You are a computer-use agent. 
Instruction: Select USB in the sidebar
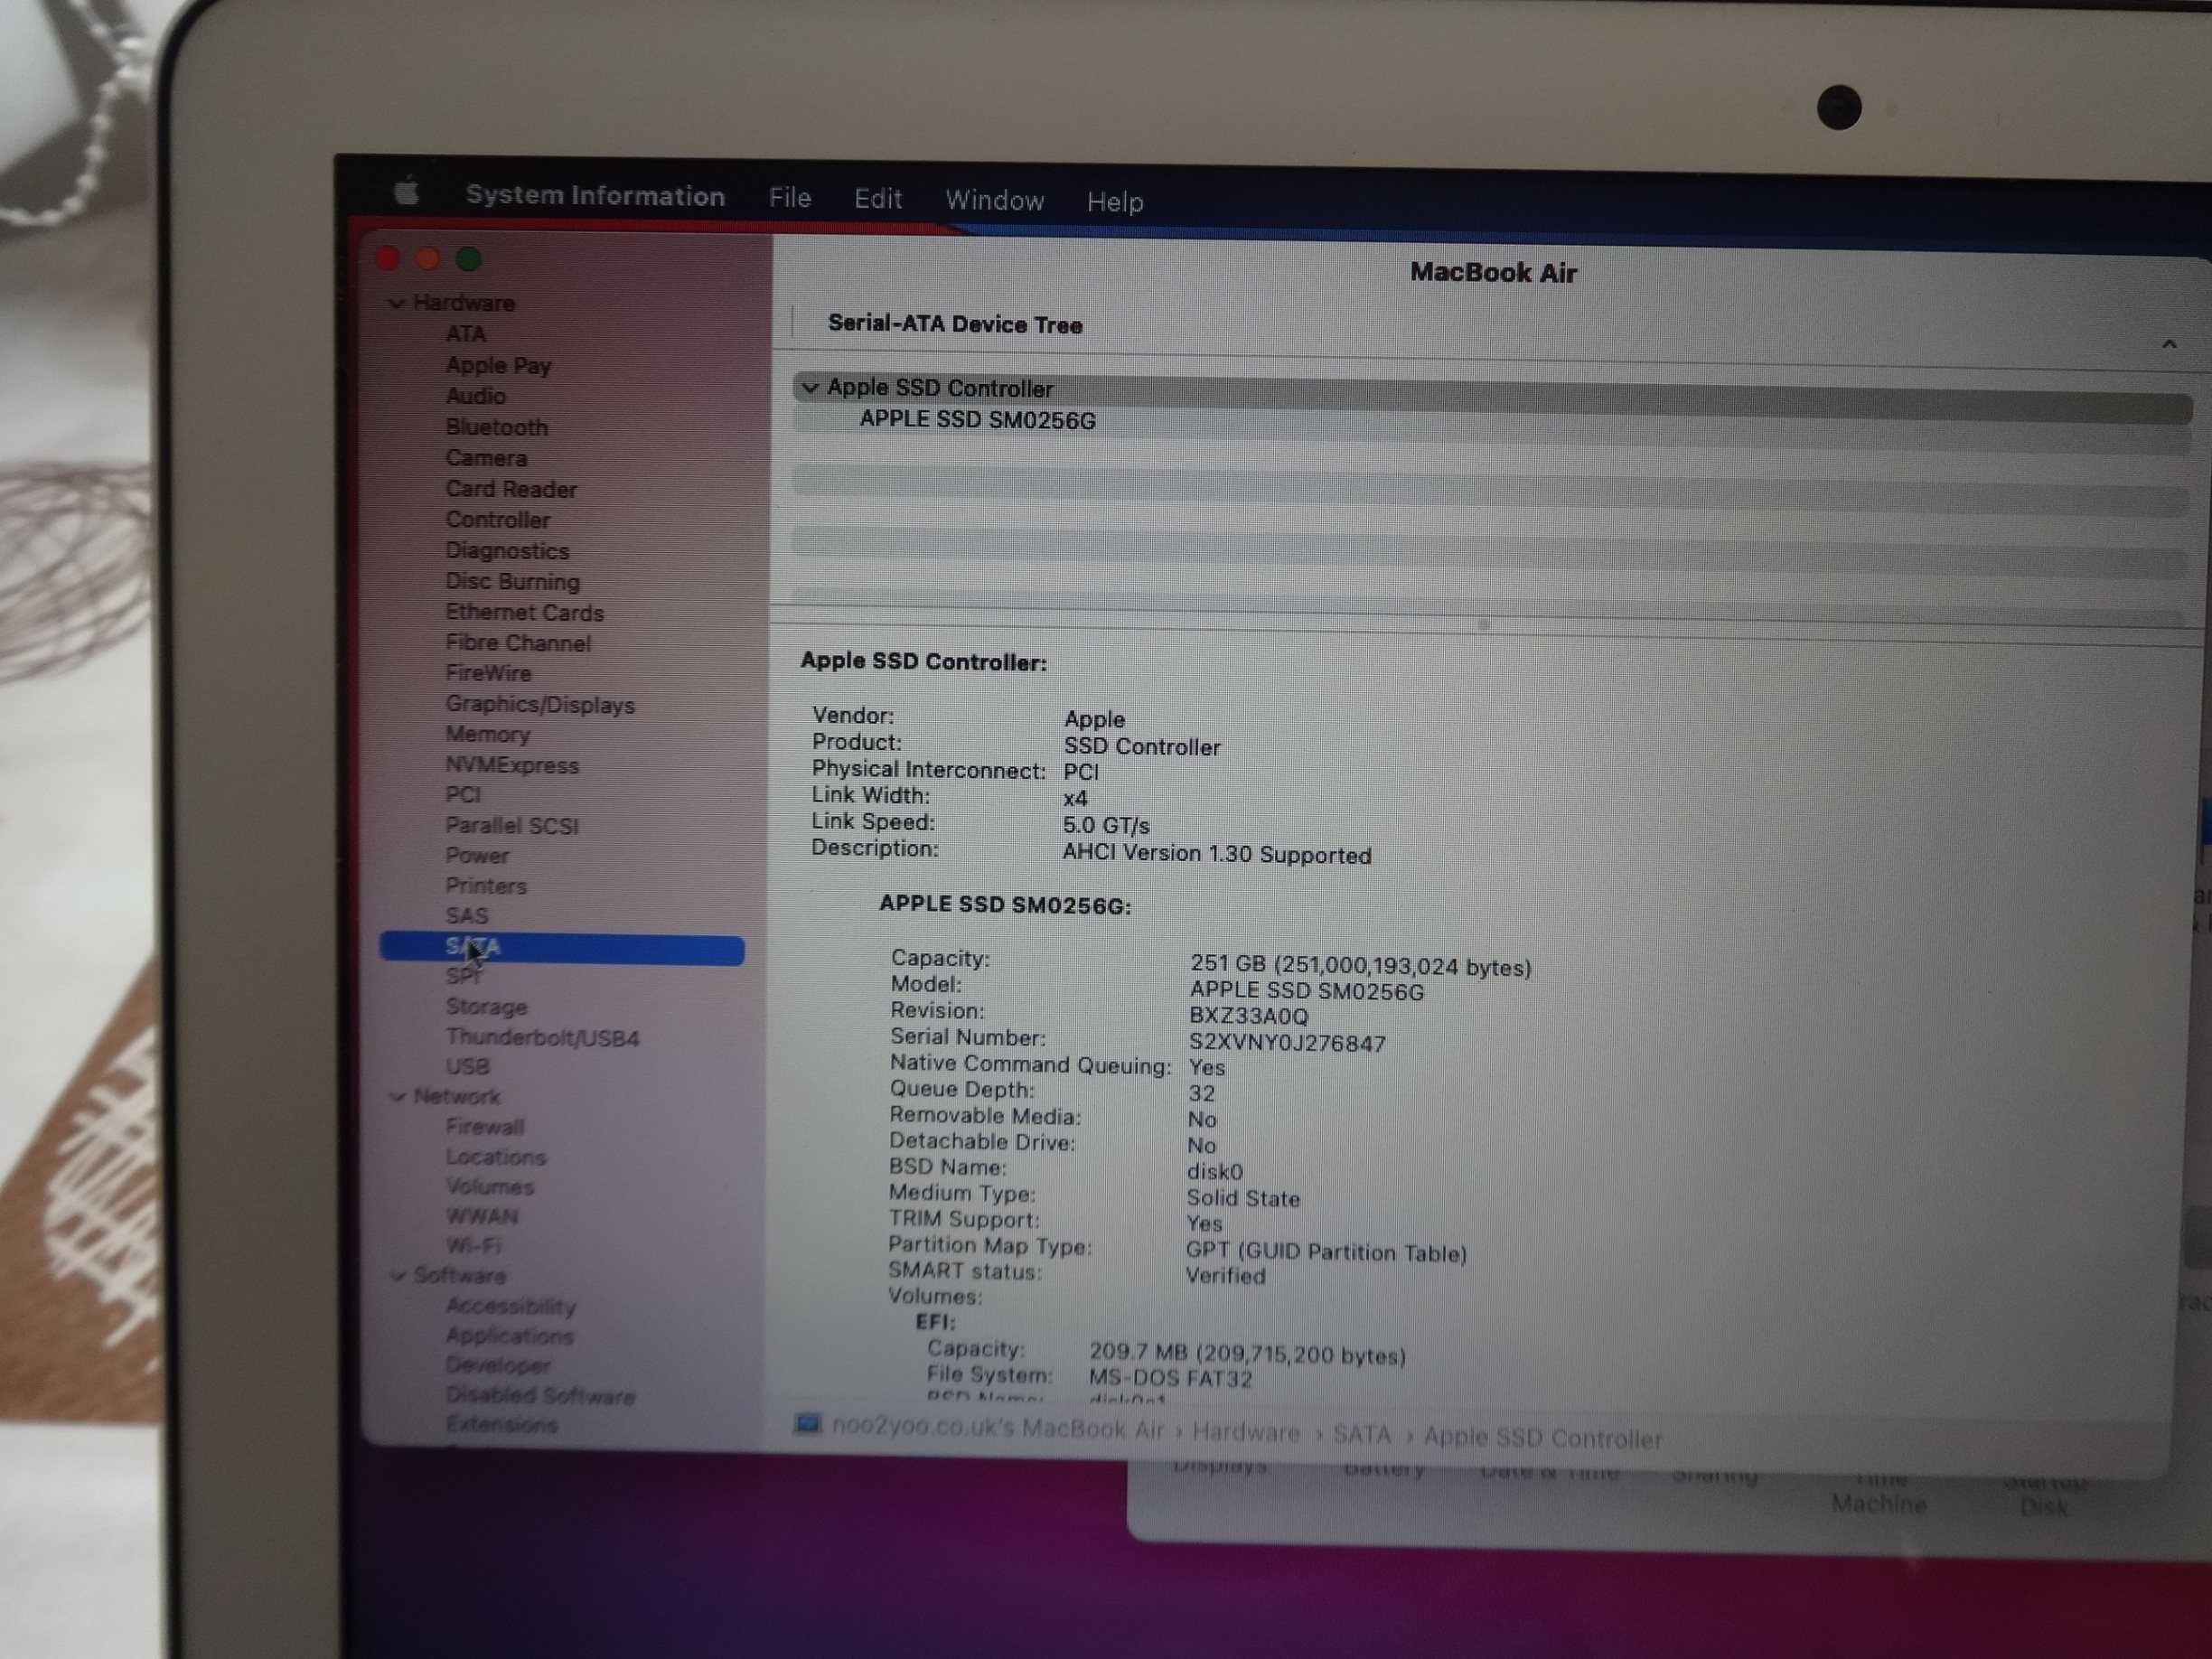tap(467, 1067)
